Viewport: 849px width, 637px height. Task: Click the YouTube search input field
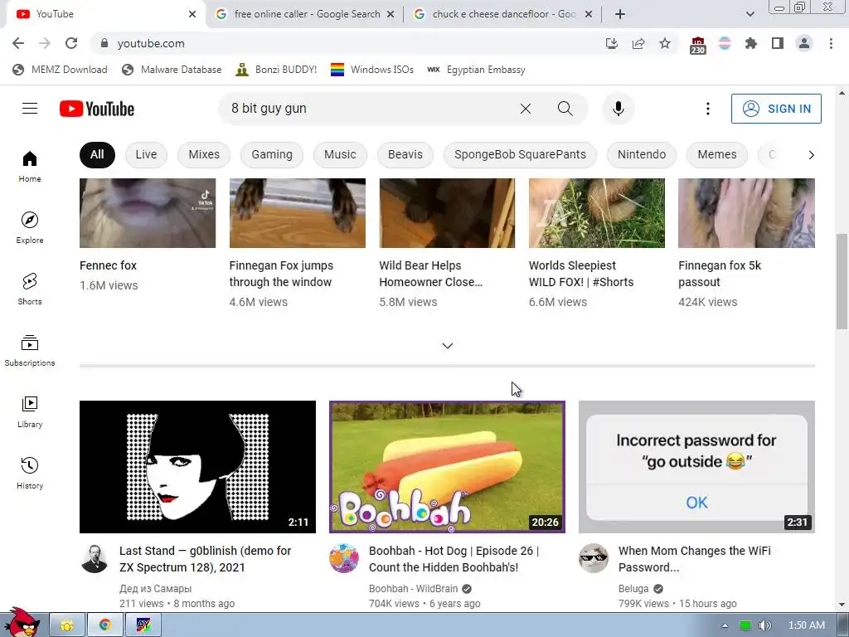[x=368, y=109]
